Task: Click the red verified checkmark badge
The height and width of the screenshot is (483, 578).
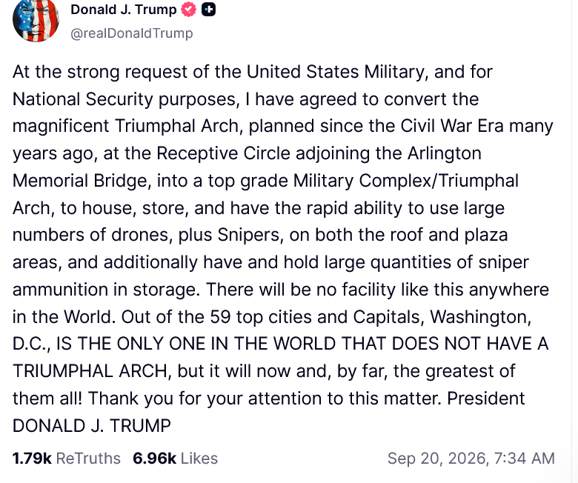Action: [188, 10]
